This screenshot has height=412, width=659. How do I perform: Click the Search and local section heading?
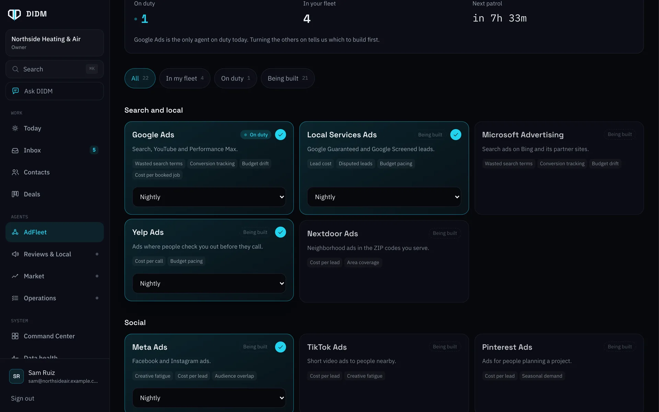click(x=153, y=110)
